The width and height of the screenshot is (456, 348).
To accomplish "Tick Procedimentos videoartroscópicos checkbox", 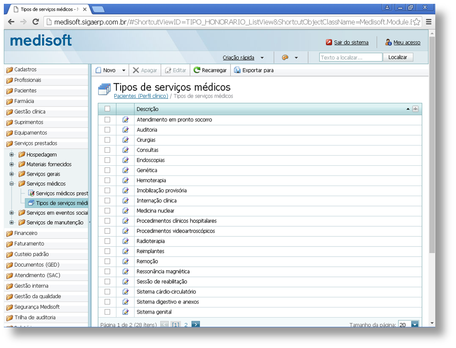I will 107,231.
